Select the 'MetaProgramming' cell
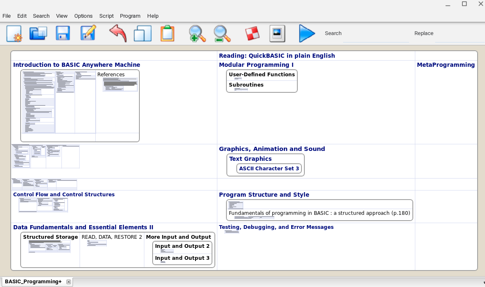The image size is (485, 287). 446,65
